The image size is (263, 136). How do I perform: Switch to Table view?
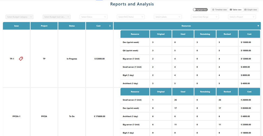(235, 10)
